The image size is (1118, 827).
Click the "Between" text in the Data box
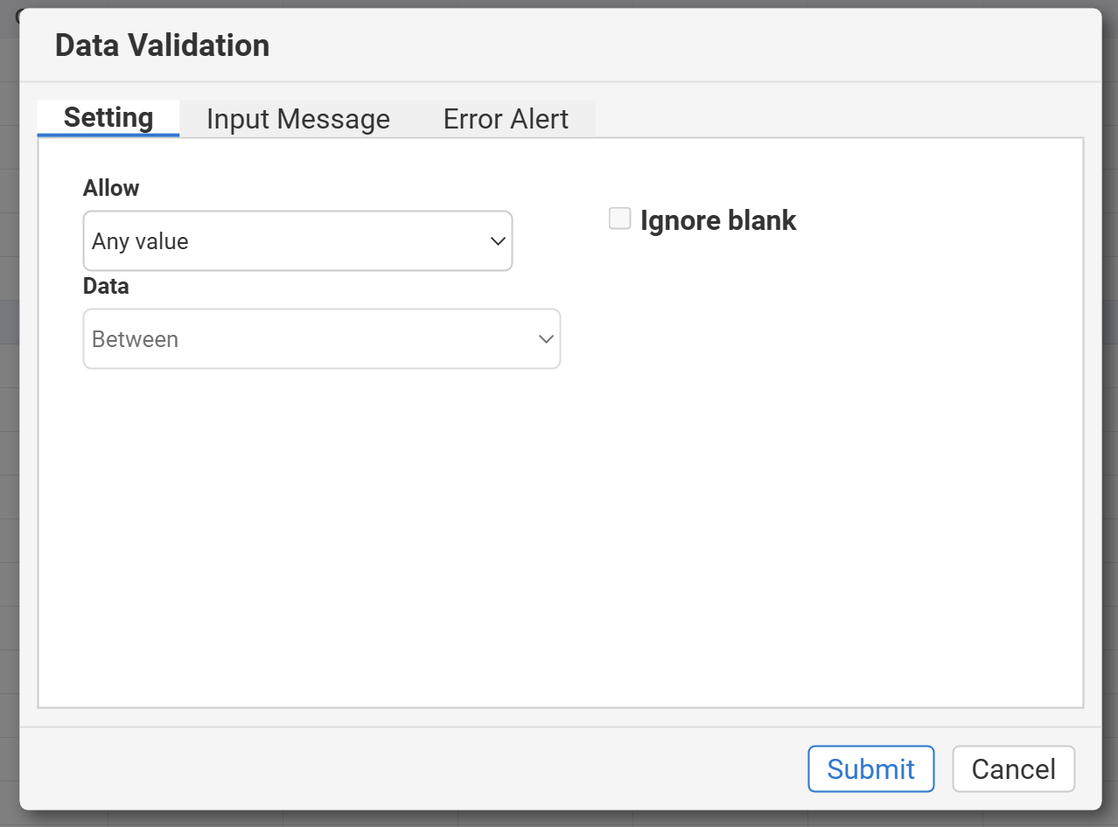pos(135,339)
